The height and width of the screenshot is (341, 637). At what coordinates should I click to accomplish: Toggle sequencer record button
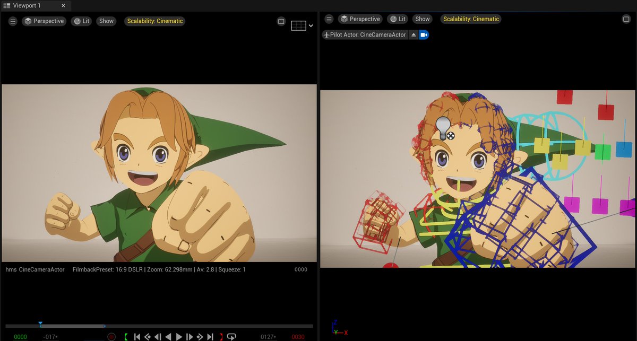tap(111, 337)
